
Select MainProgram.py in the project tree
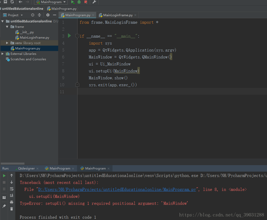29,48
